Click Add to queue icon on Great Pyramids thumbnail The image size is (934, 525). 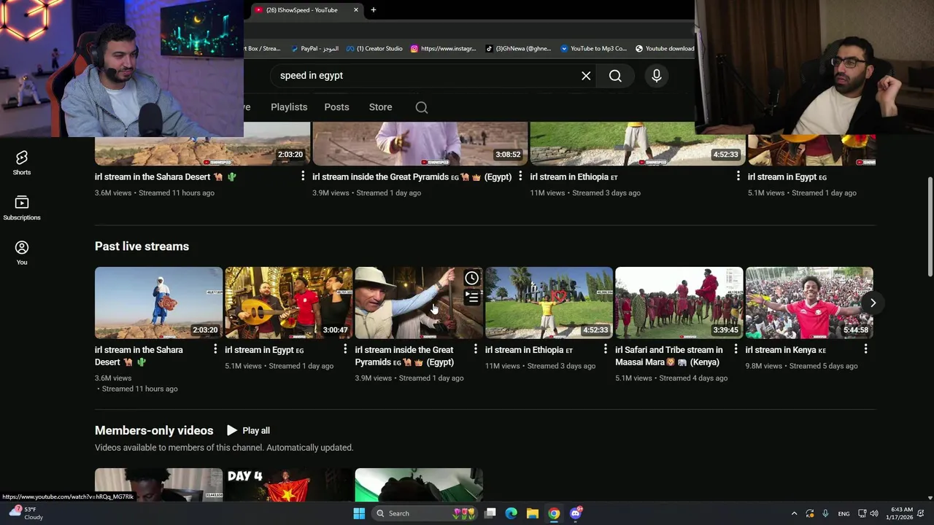coord(472,297)
